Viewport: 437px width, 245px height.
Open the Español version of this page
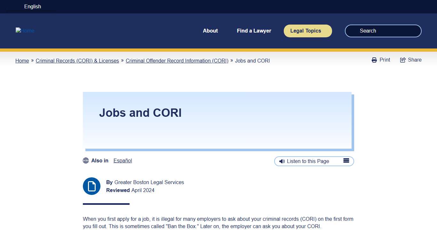click(123, 160)
